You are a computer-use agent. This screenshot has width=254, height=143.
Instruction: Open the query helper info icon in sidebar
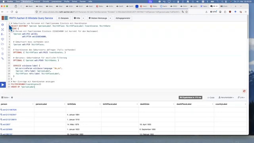click(2, 25)
